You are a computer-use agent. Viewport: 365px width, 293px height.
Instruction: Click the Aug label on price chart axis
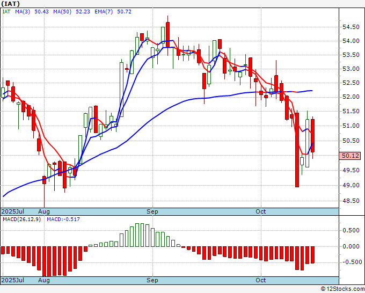[44, 211]
